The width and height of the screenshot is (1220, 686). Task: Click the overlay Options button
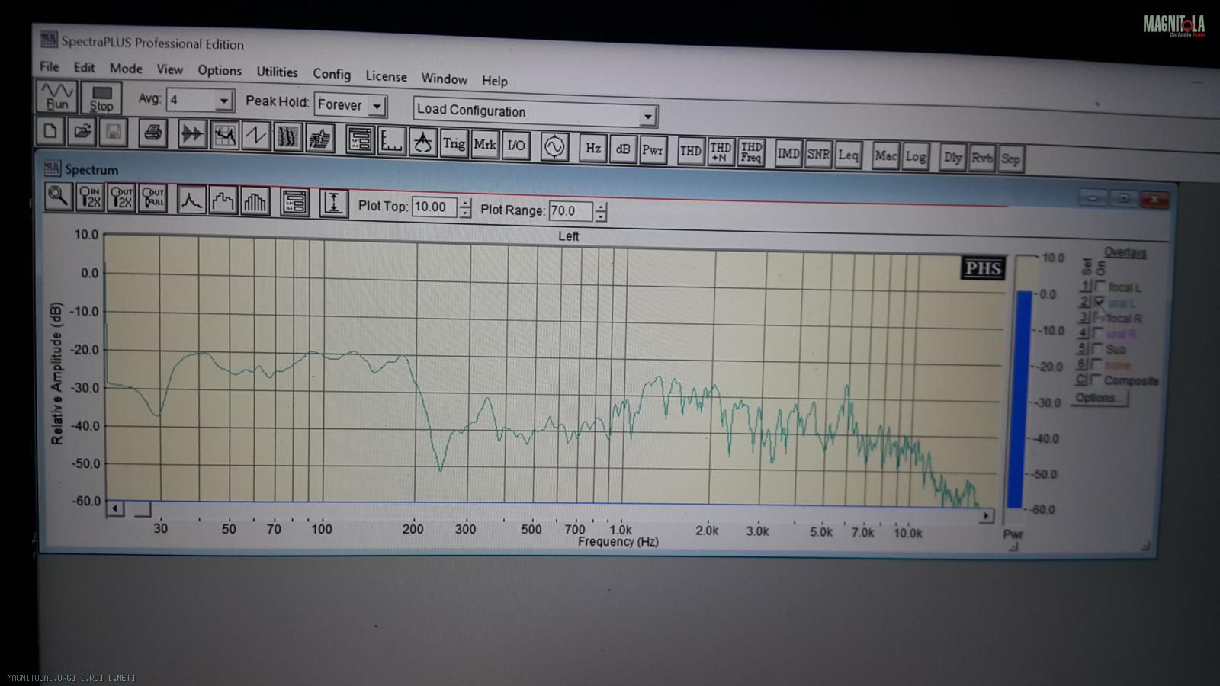point(1097,398)
